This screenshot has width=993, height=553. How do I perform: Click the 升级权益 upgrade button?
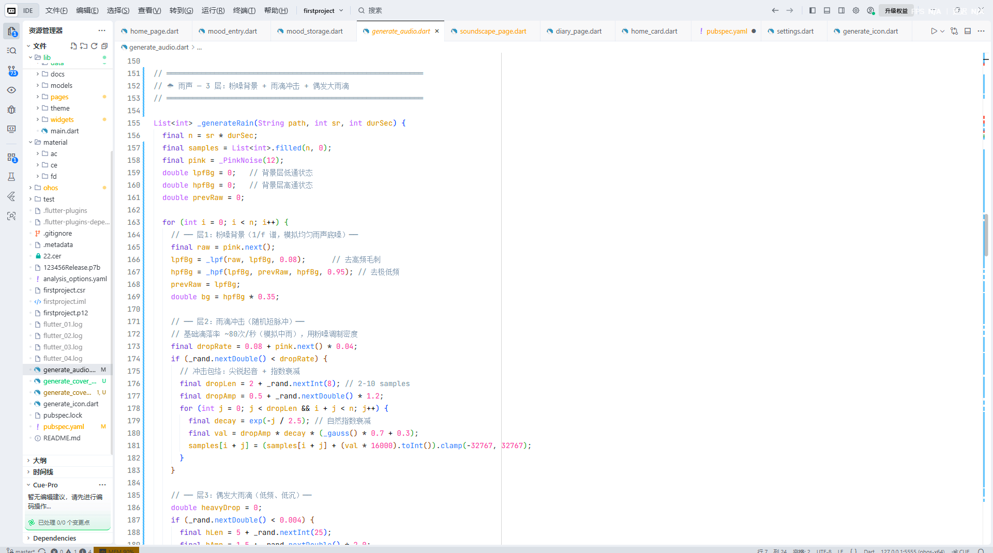(896, 10)
